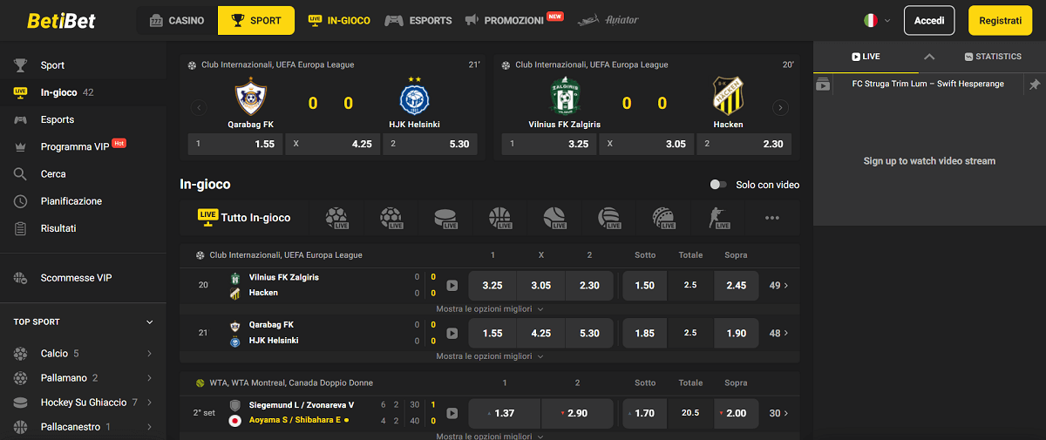The width and height of the screenshot is (1046, 440).
Task: Open ESPORTS in the top navigation
Action: click(418, 20)
